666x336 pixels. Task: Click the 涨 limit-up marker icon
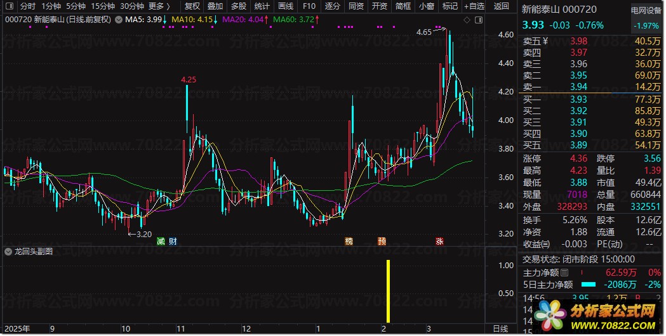coord(439,242)
